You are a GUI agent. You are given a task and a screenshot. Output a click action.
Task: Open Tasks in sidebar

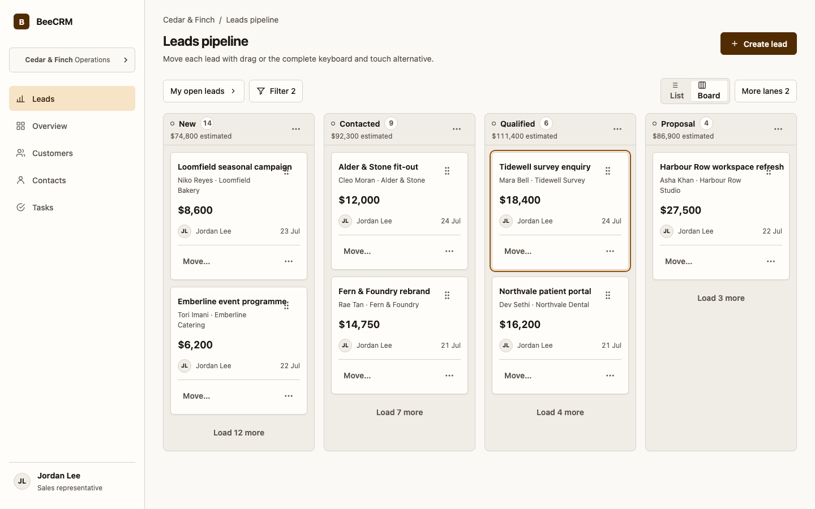click(72, 207)
